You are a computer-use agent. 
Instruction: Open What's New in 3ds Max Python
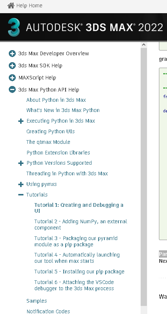(x=63, y=110)
